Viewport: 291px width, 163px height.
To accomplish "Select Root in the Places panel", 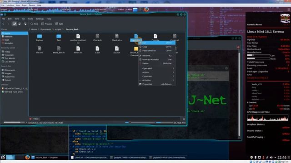I will coord(14,40).
